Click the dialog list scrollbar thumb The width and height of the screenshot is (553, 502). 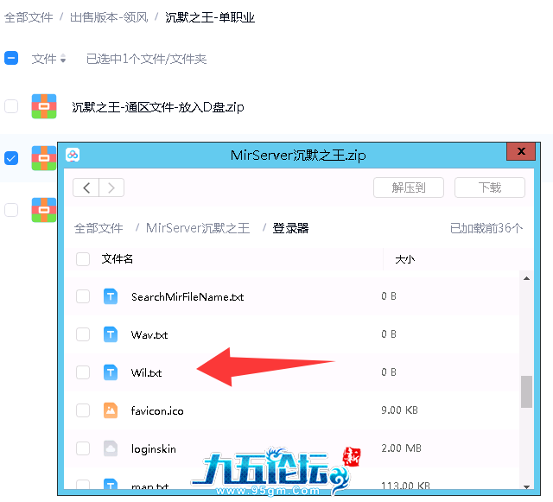(526, 392)
